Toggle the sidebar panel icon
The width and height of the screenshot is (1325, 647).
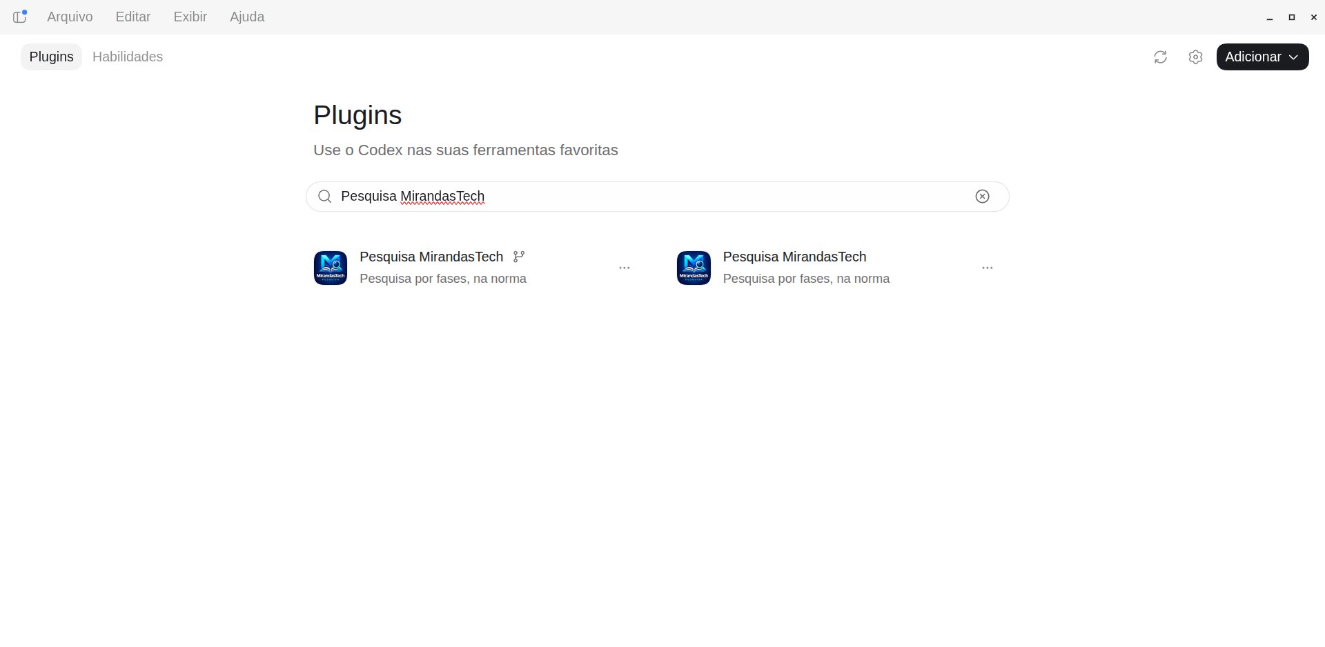coord(20,17)
